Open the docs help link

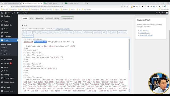point(147,30)
